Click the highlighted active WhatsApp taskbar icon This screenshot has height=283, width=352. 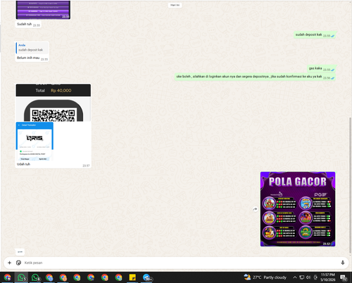(21, 277)
